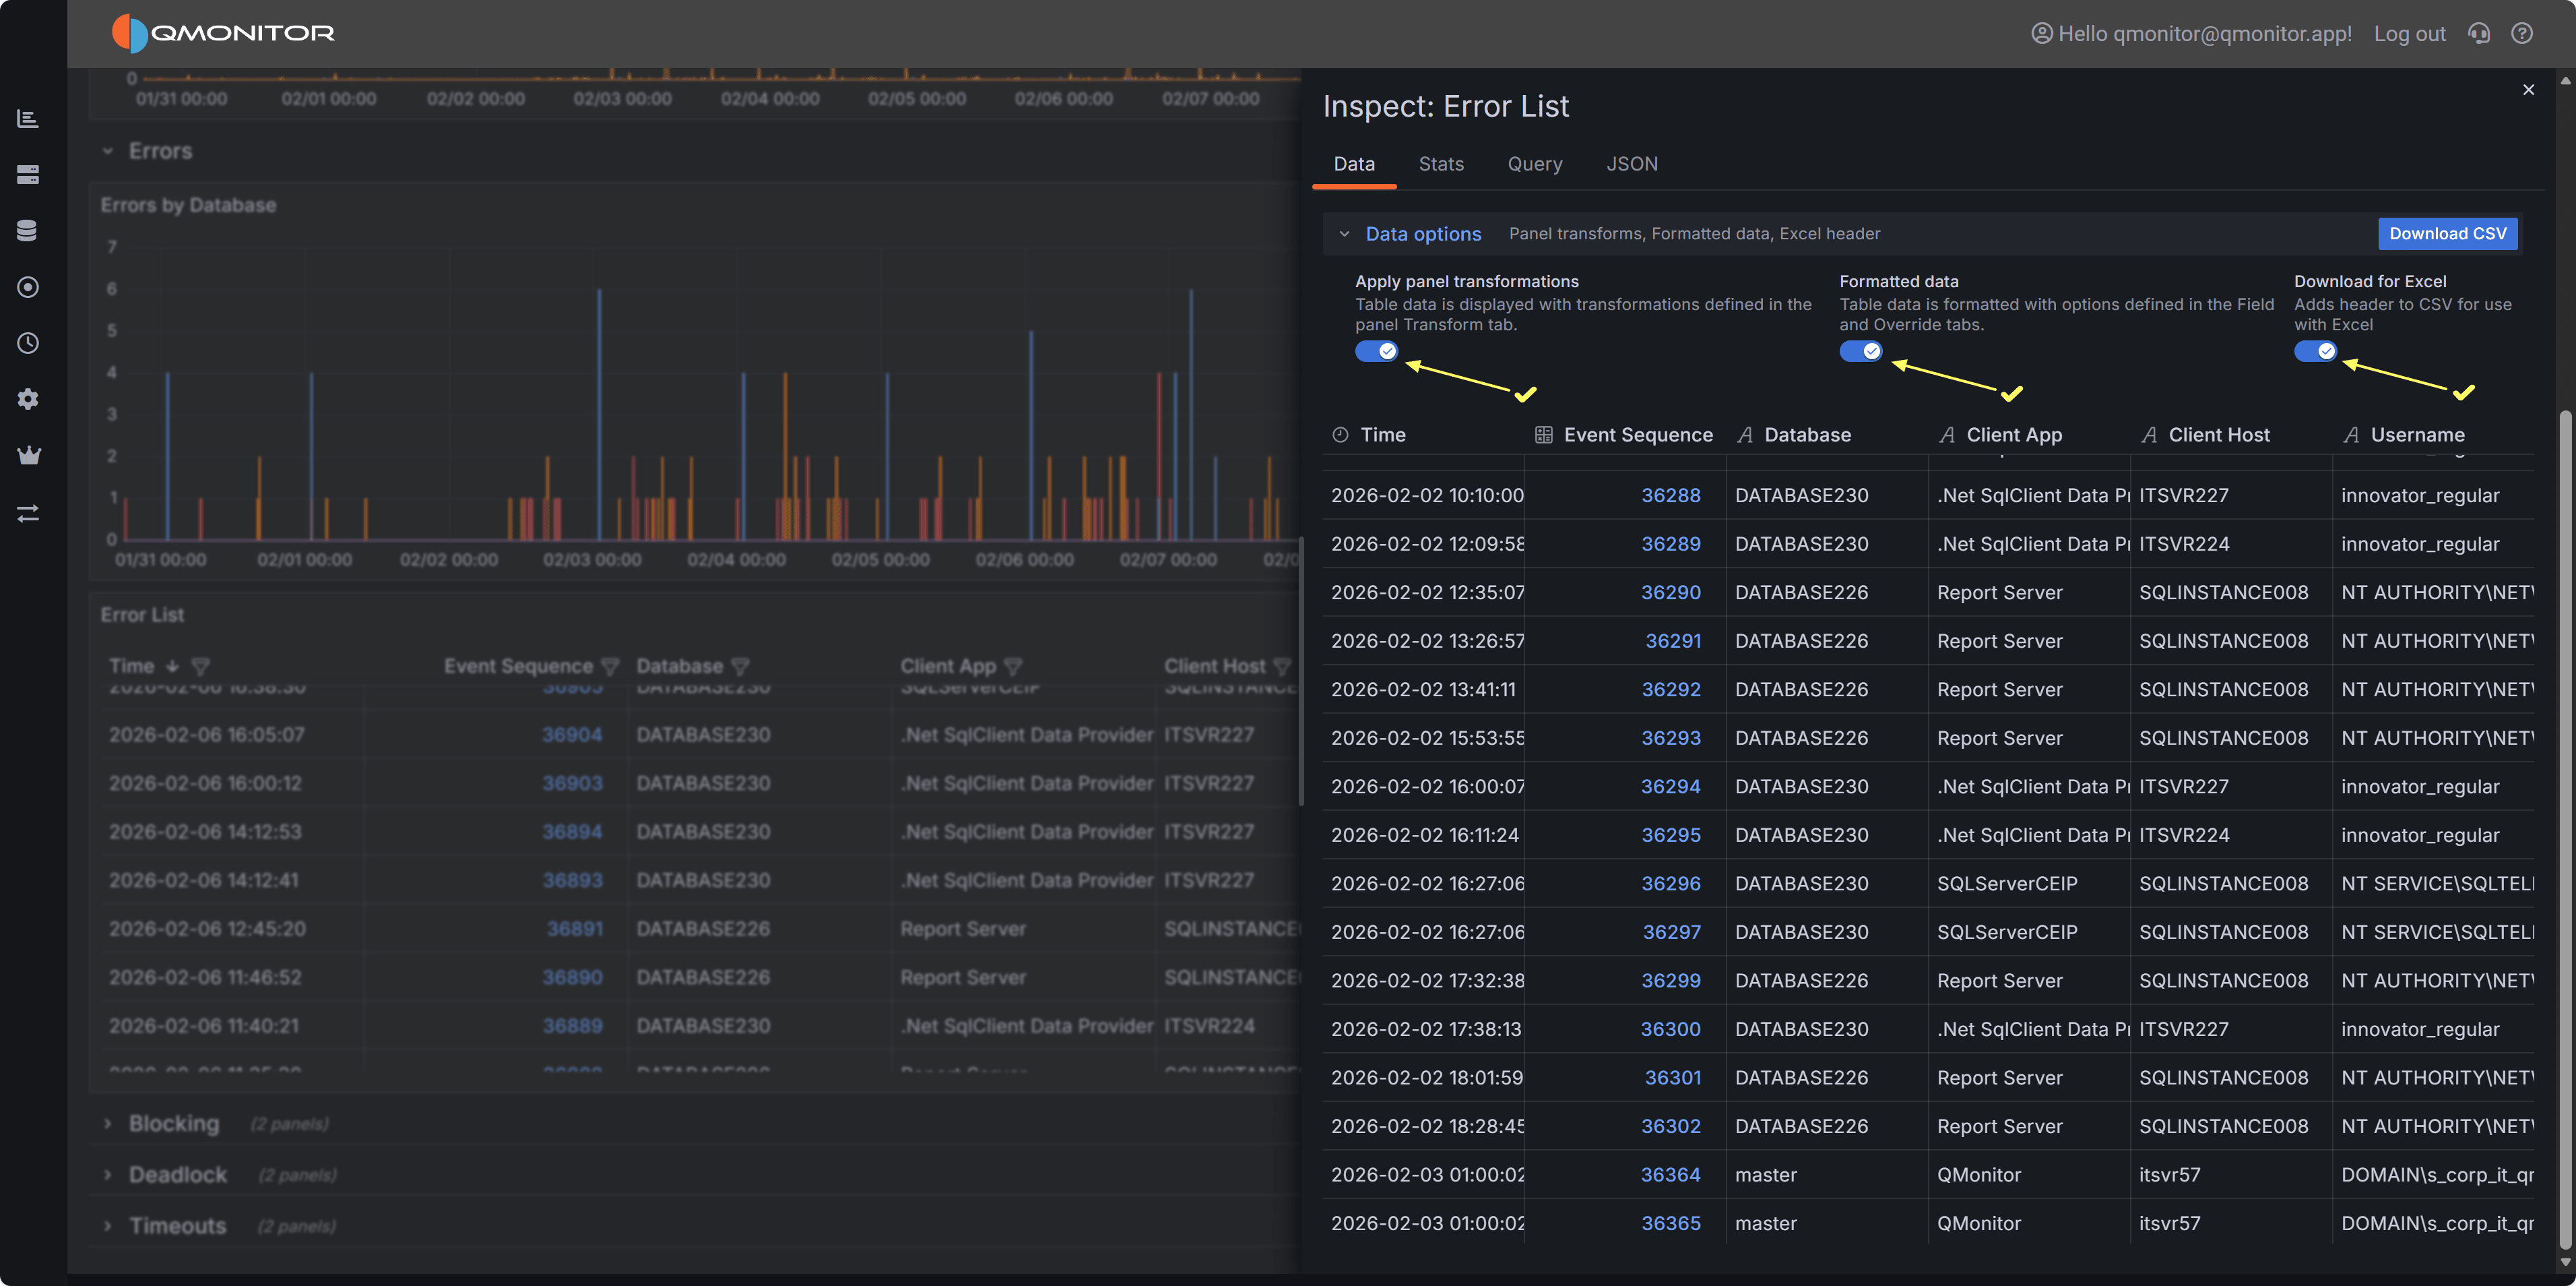Click the database stack sidebar icon
The width and height of the screenshot is (2576, 1286).
tap(28, 231)
